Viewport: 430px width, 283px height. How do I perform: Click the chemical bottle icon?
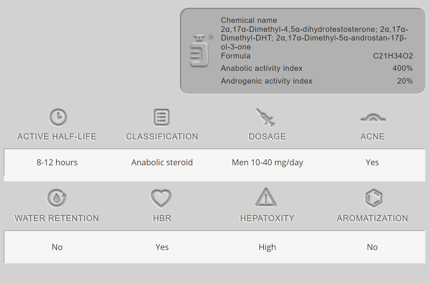pyautogui.click(x=200, y=51)
